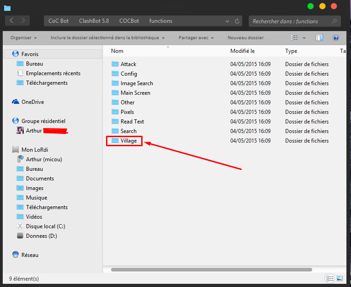Screen dimensions: 351x287
Task: Open 'Inclure le dossier sélectionné dans la bibliothèque' menu
Action: tap(108, 38)
